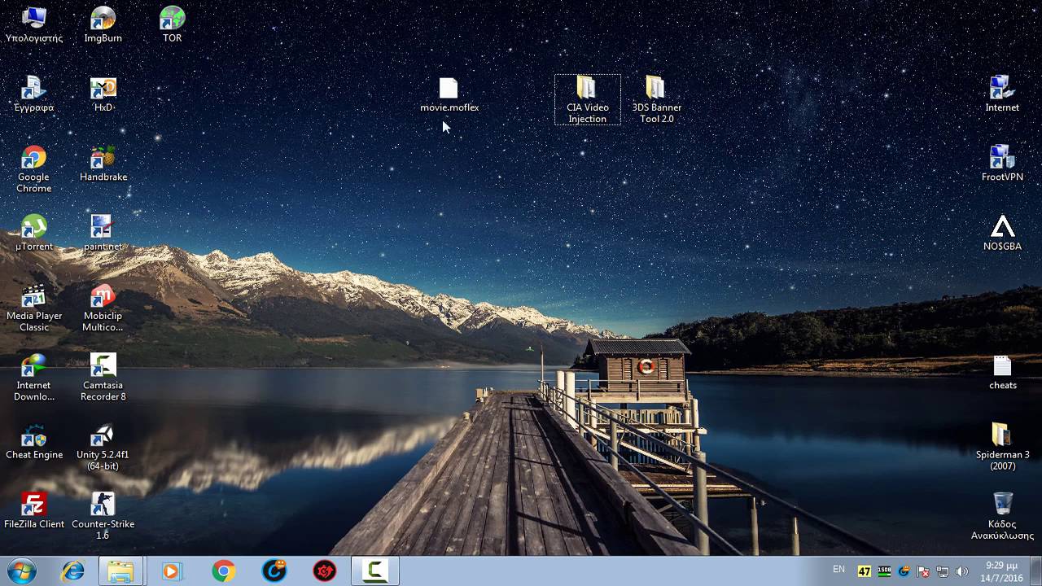1042x586 pixels.
Task: Select the Handbrake desktop shortcut
Action: coord(103,164)
